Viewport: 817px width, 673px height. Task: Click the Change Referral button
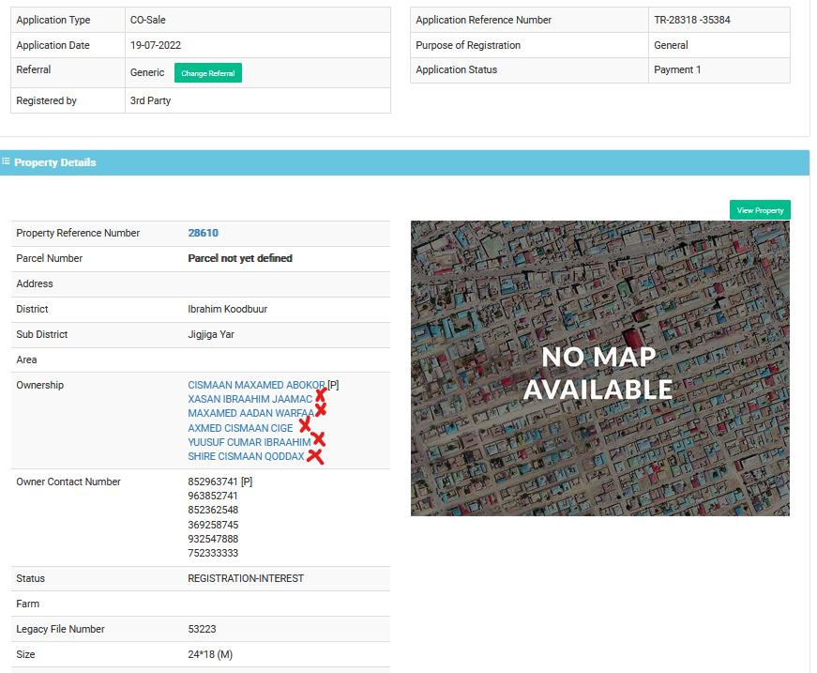[x=208, y=73]
